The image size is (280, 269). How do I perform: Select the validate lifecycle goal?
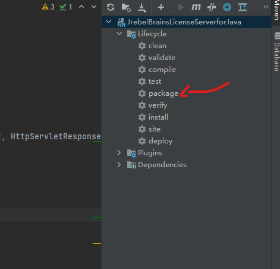(x=162, y=58)
